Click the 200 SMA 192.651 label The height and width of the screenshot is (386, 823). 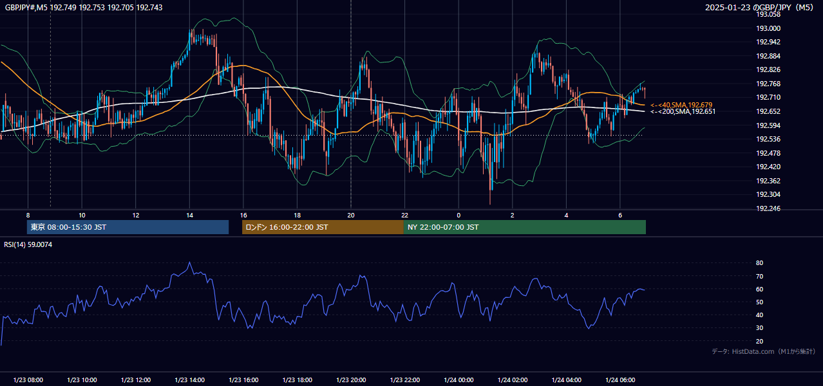point(683,111)
